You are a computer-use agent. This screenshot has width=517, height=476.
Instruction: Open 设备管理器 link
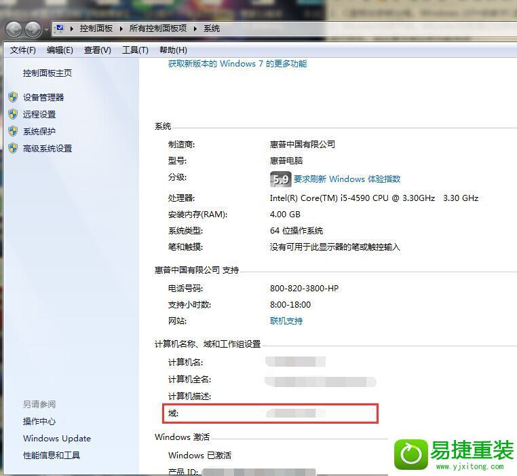pyautogui.click(x=43, y=97)
